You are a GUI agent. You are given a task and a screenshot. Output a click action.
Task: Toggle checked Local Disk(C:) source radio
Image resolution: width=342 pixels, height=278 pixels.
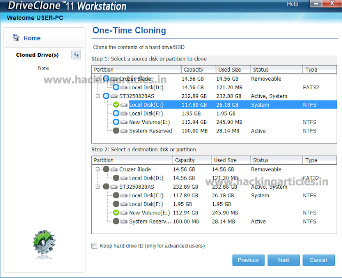tap(116, 105)
